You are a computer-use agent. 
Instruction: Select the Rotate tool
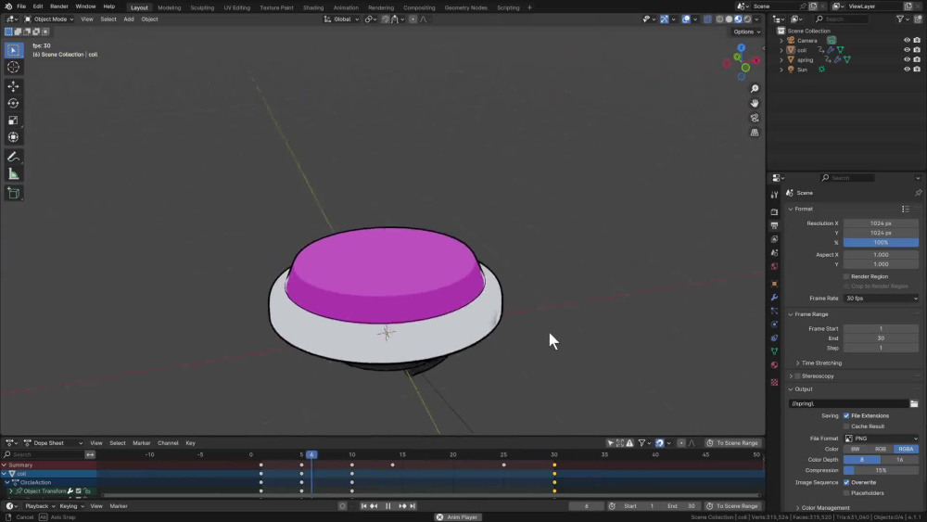[13, 104]
